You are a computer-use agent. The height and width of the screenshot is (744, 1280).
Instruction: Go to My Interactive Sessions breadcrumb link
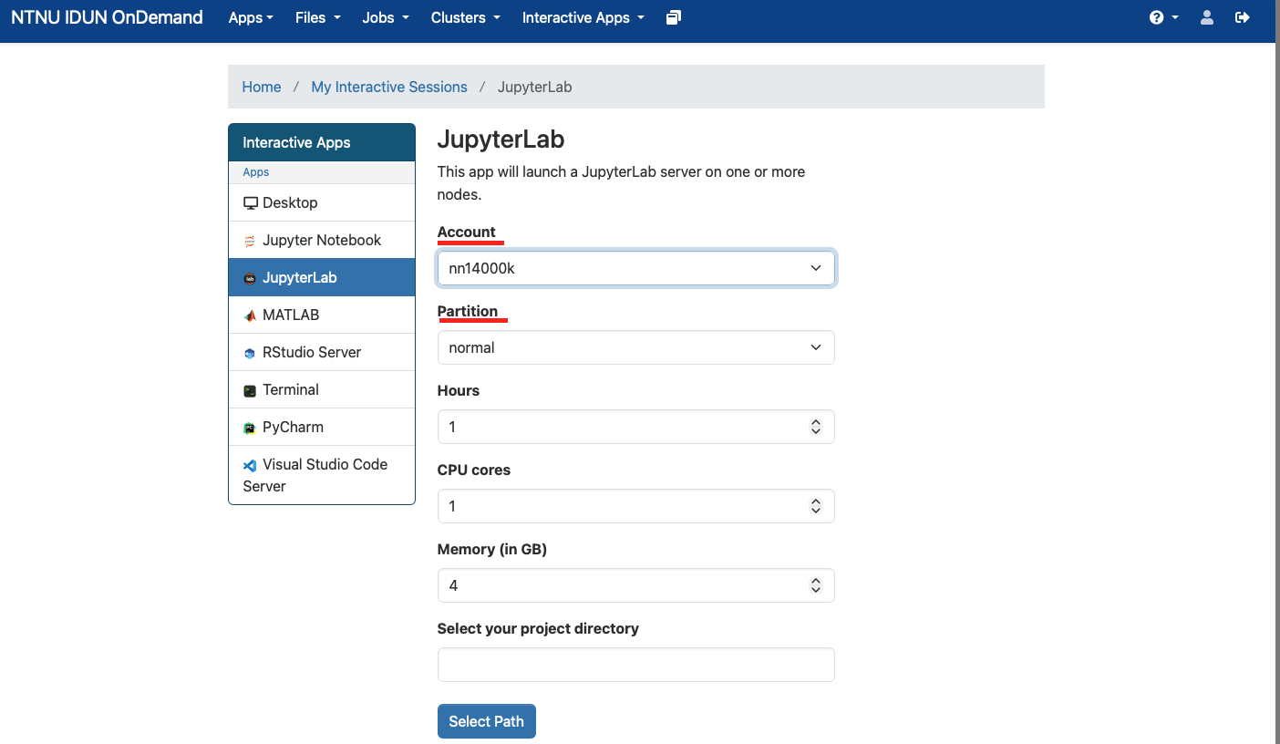click(389, 87)
